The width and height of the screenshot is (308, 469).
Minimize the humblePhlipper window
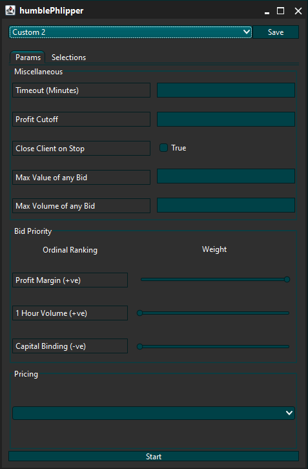coord(267,12)
